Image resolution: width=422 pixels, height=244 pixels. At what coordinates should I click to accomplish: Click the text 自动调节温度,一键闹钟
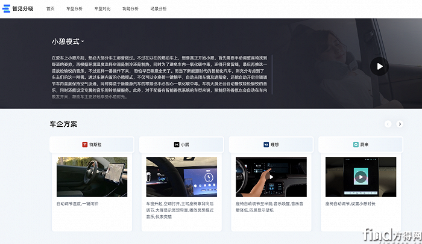click(78, 204)
